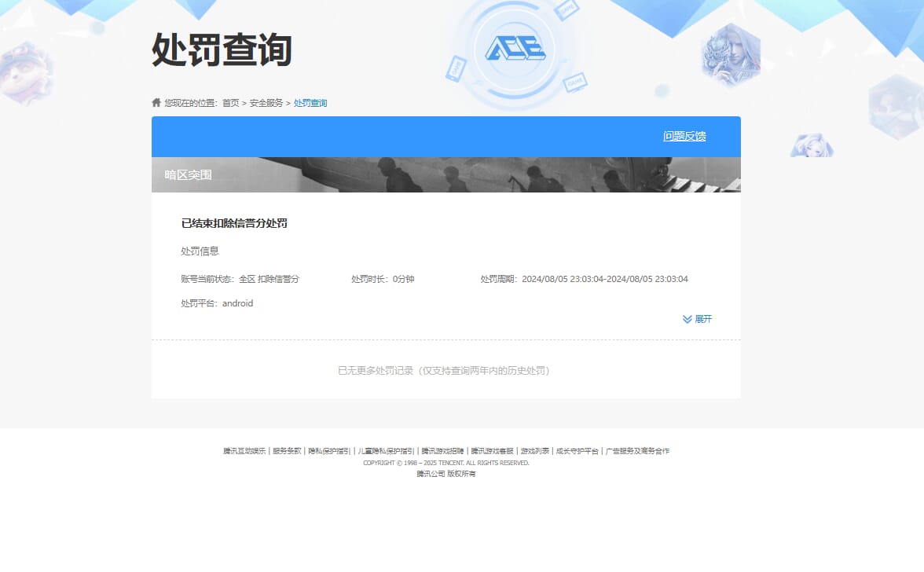Select the 首页 menu item in breadcrumb

point(233,102)
